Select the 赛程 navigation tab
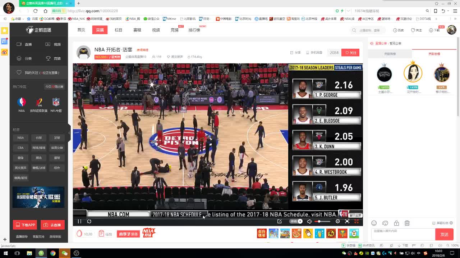The image size is (460, 258). (x=137, y=30)
